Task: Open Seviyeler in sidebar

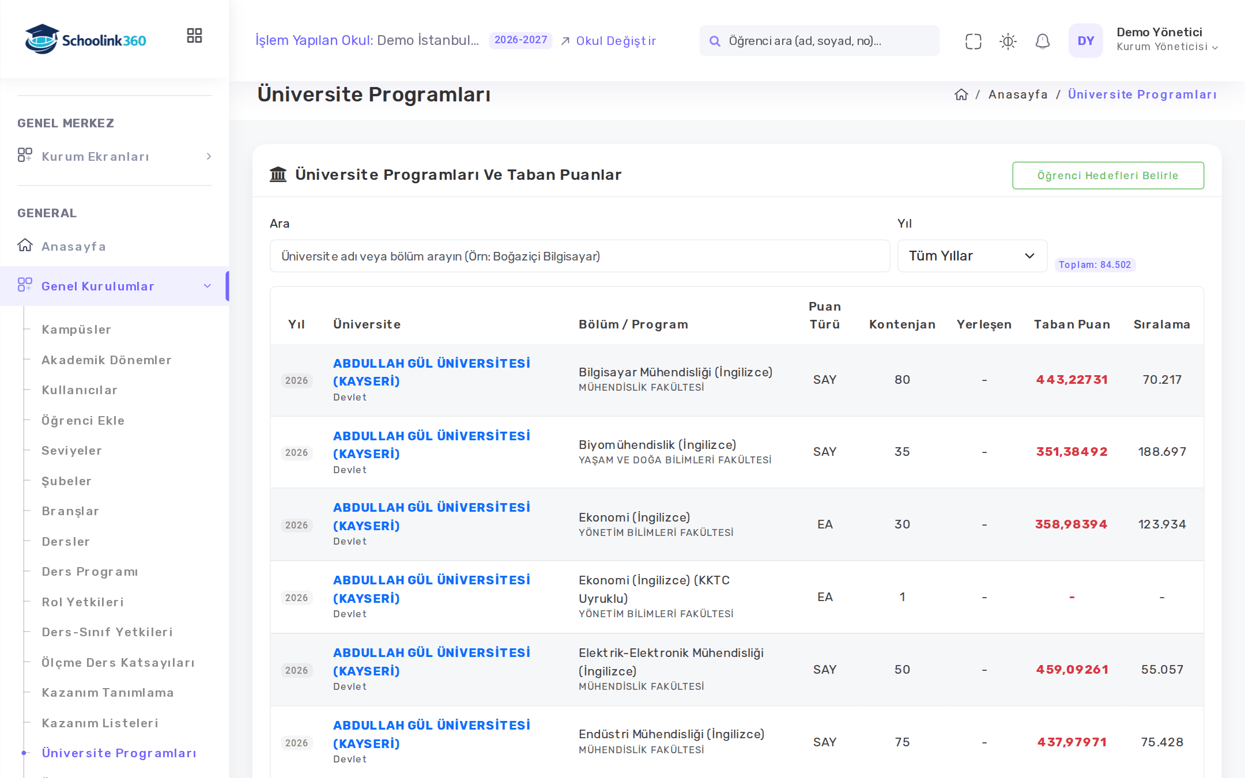Action: click(71, 450)
